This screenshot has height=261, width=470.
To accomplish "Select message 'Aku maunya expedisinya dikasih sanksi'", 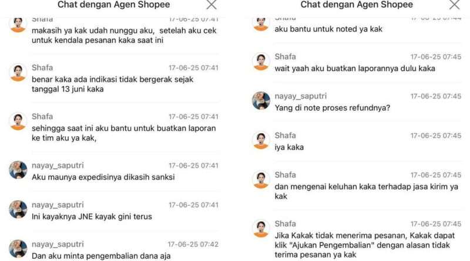I will pyautogui.click(x=103, y=177).
